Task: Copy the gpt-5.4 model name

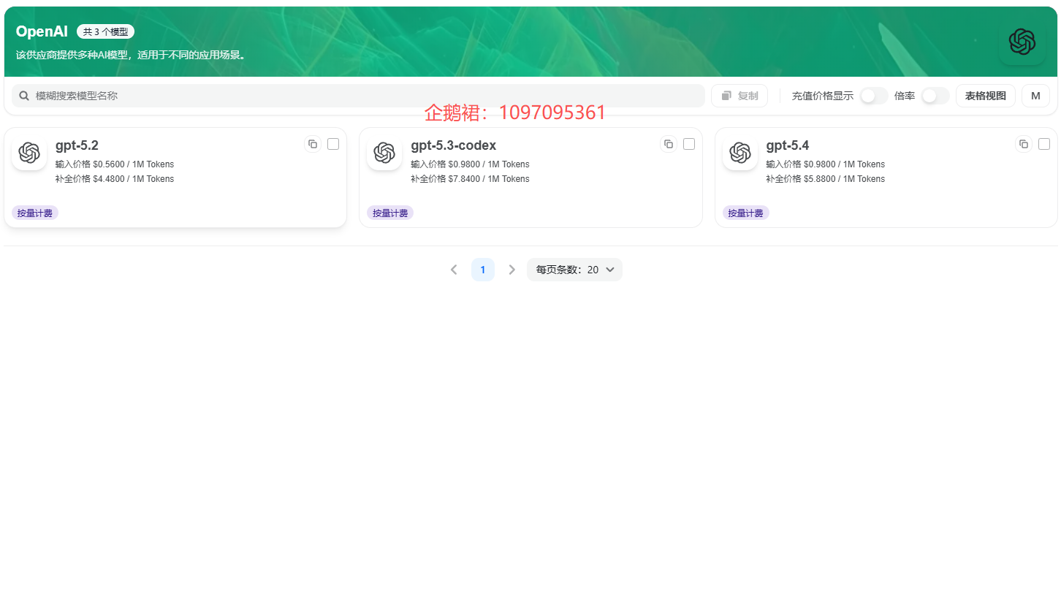Action: click(1024, 144)
